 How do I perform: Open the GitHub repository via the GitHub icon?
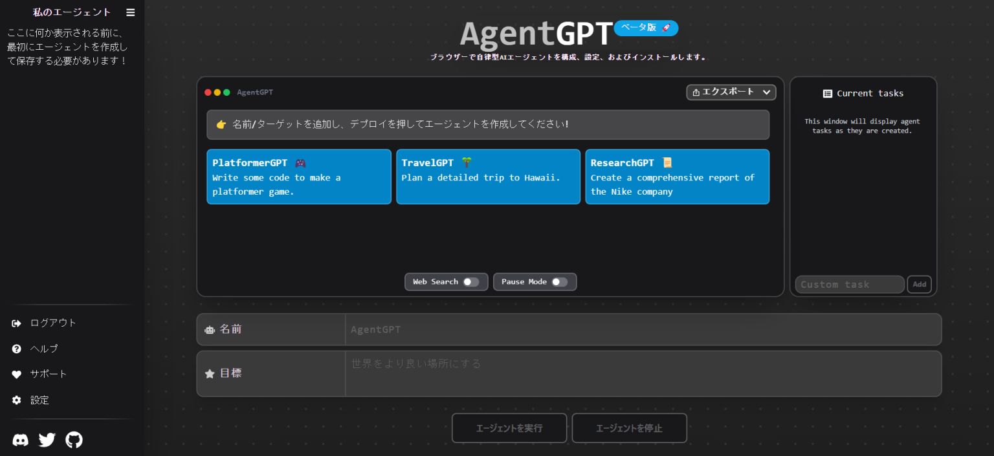(x=74, y=440)
